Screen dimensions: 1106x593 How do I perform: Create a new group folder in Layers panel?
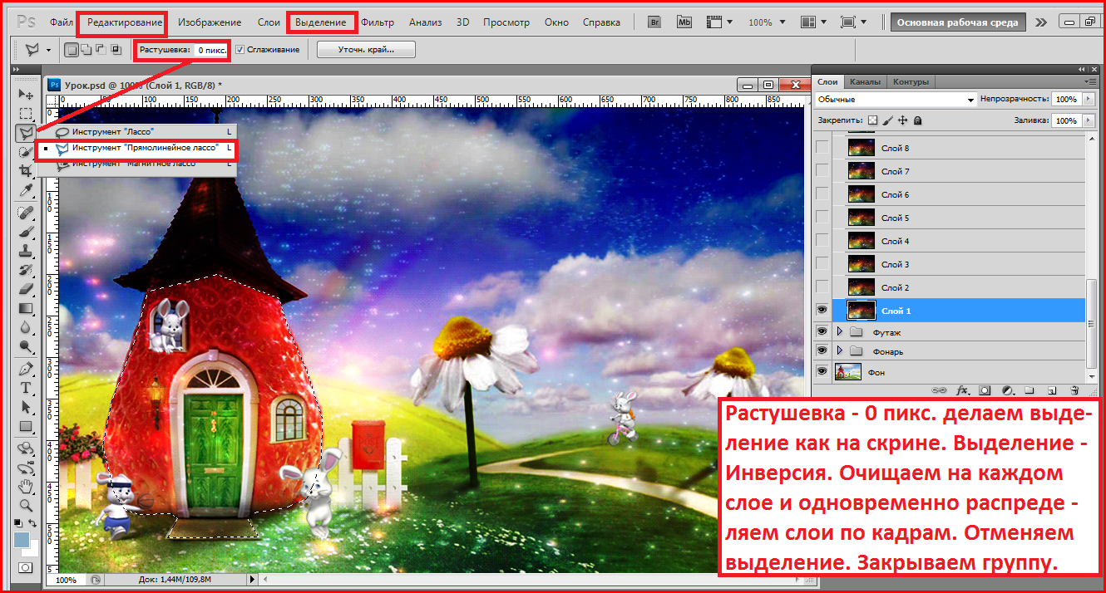click(x=1029, y=390)
